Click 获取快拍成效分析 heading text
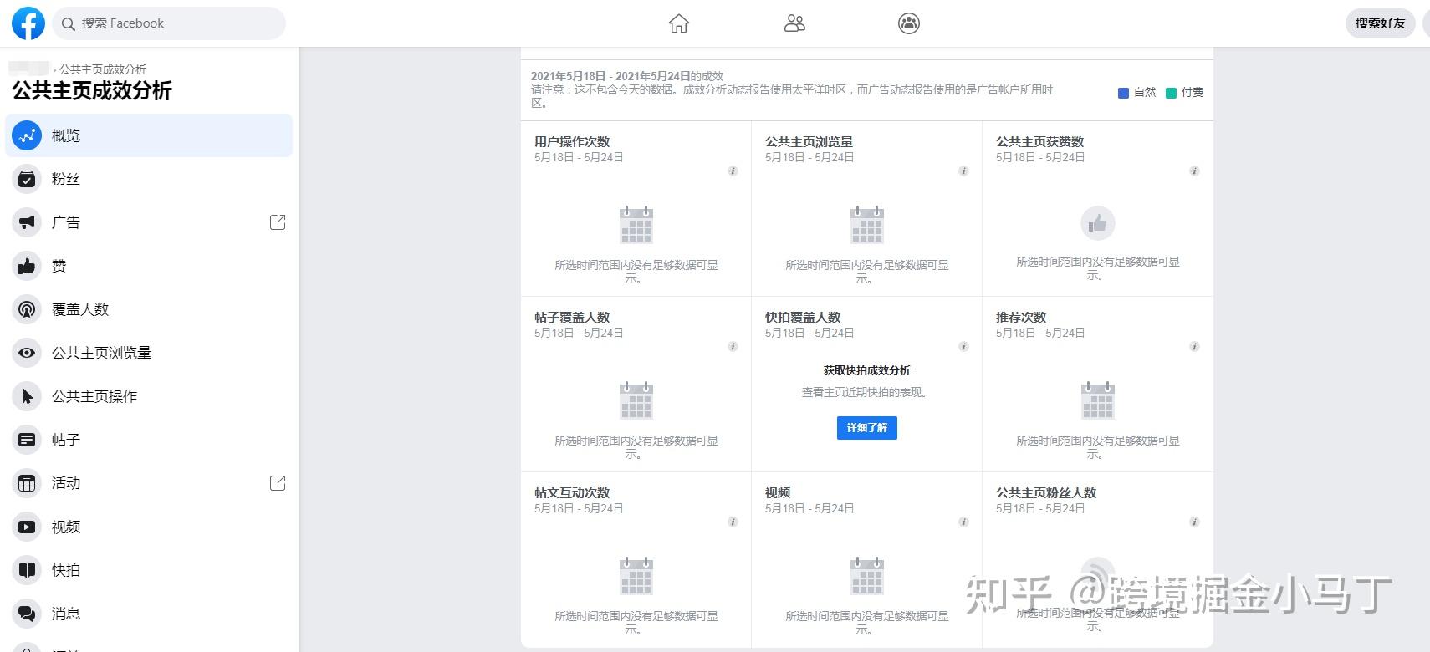 tap(866, 370)
